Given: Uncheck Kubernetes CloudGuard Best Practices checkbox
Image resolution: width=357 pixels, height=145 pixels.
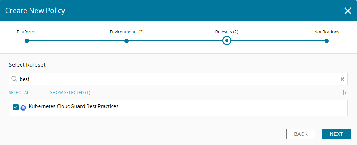Looking at the screenshot, I should tap(16, 107).
